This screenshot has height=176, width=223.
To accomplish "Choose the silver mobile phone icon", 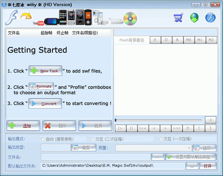I will [x=71, y=17].
